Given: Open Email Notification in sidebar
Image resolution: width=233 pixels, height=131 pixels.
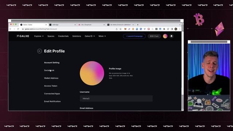Looking at the screenshot, I should tap(52, 101).
